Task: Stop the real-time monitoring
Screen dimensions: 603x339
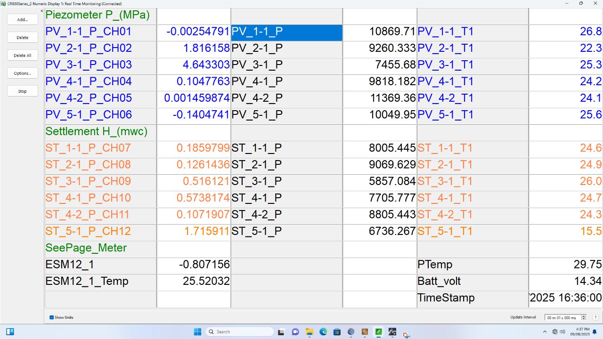Action: pos(23,91)
